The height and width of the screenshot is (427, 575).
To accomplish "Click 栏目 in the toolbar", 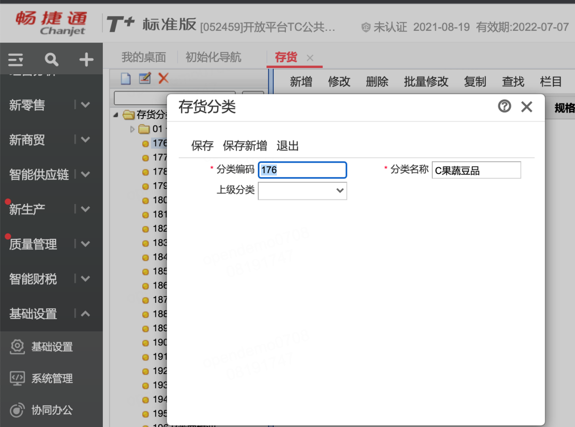I will (x=551, y=82).
